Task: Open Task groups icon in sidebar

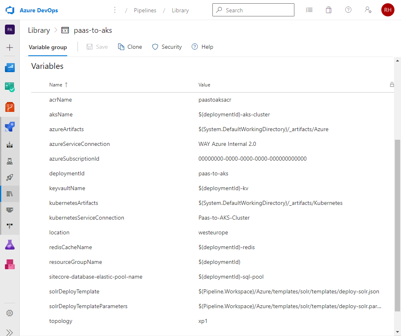Action: [10, 210]
